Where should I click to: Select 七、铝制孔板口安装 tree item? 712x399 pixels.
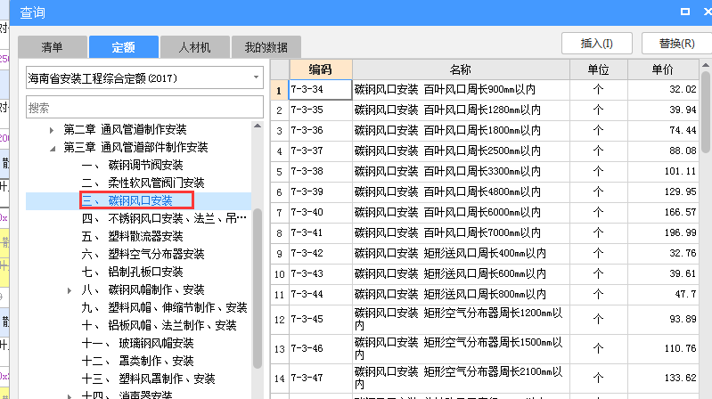point(132,272)
